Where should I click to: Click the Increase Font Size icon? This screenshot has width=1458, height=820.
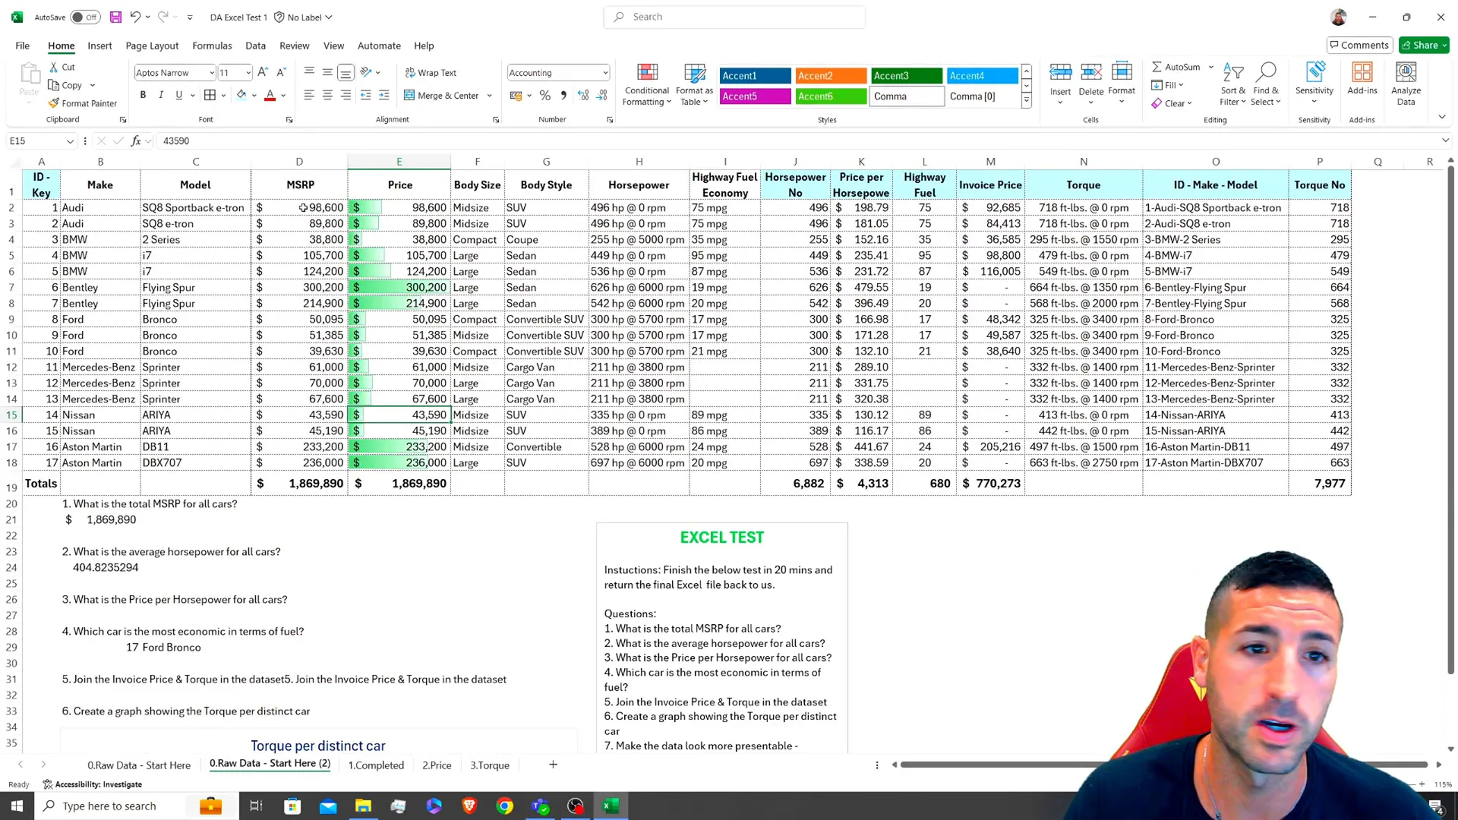point(263,72)
